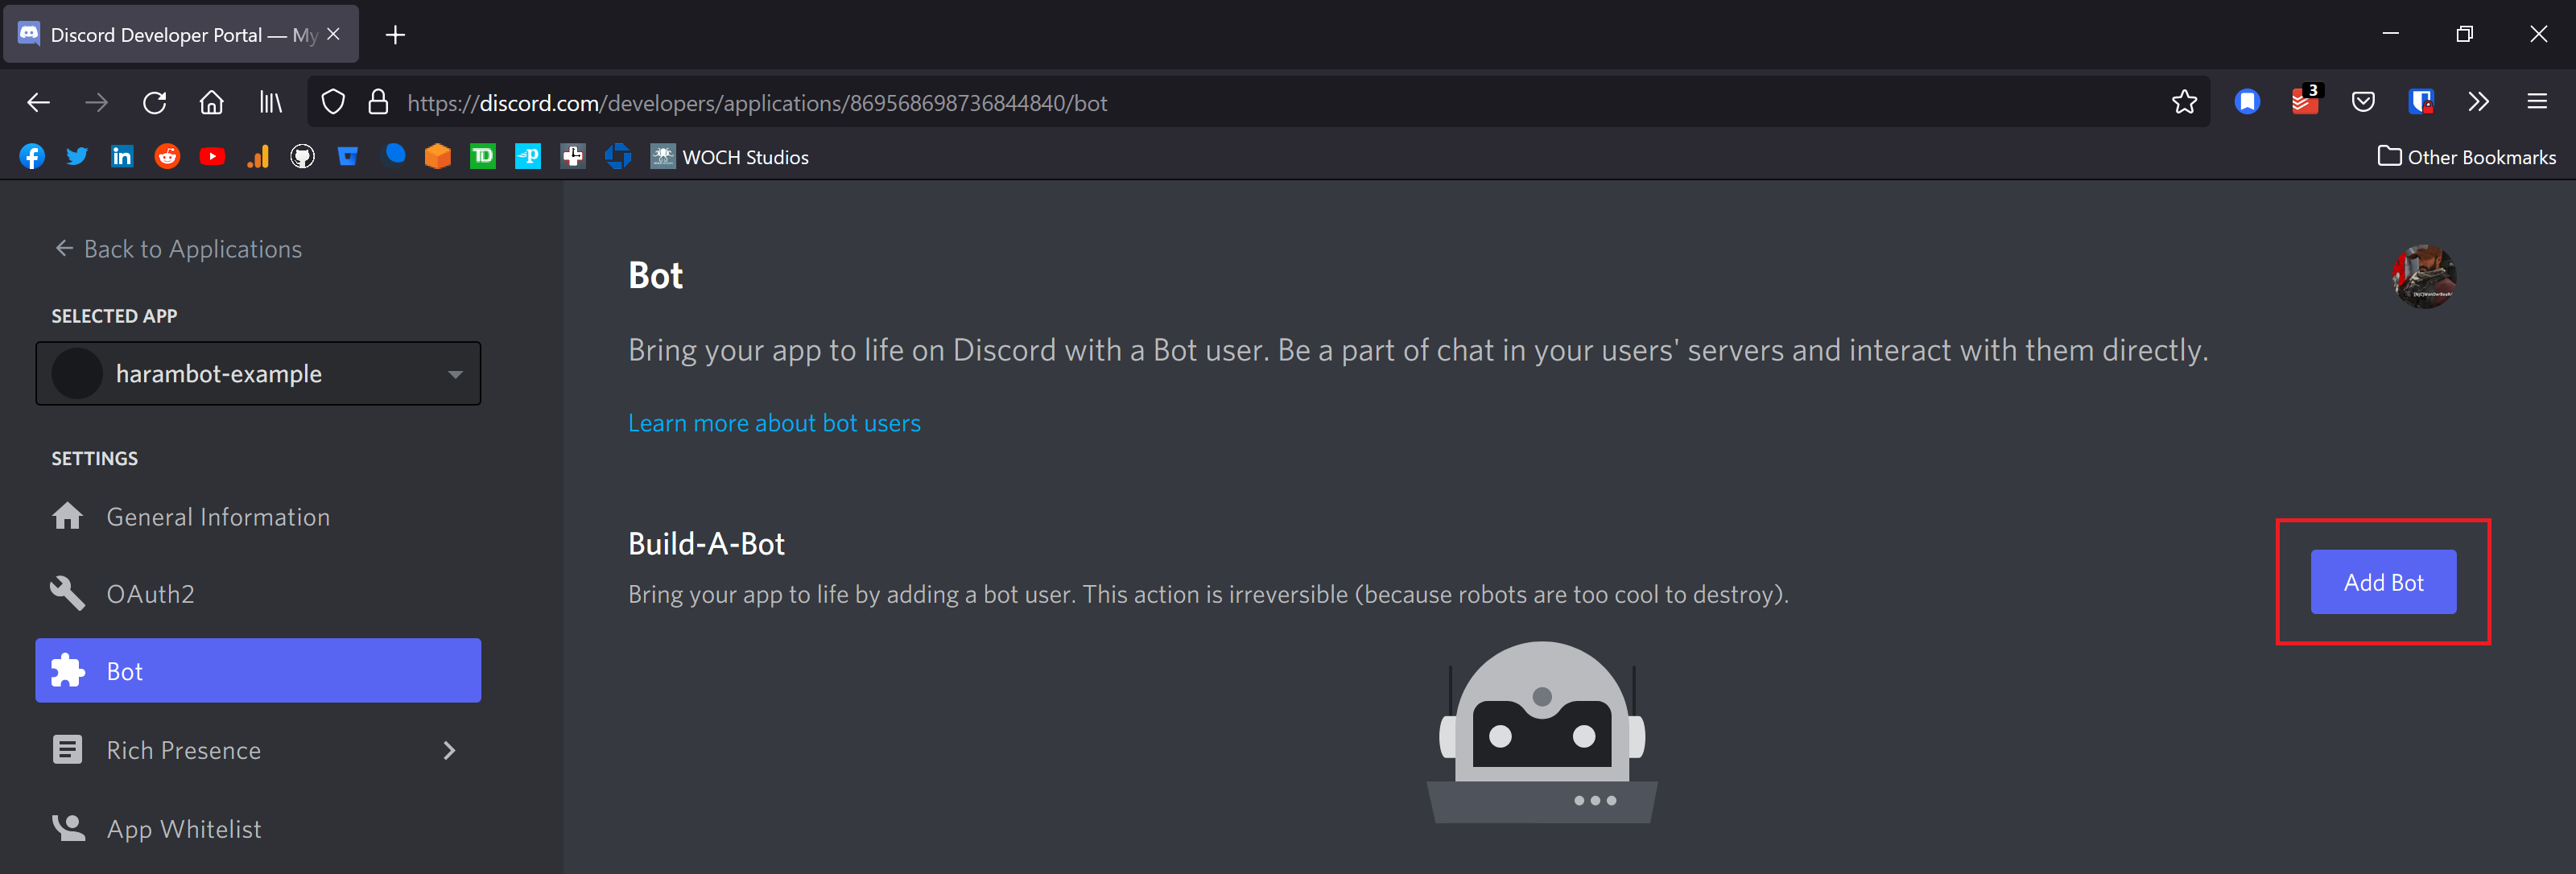Click the URL address bar
Screen dimensions: 2576x874
(1200, 103)
